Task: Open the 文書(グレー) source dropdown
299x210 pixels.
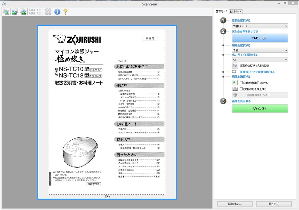Action: [260, 26]
